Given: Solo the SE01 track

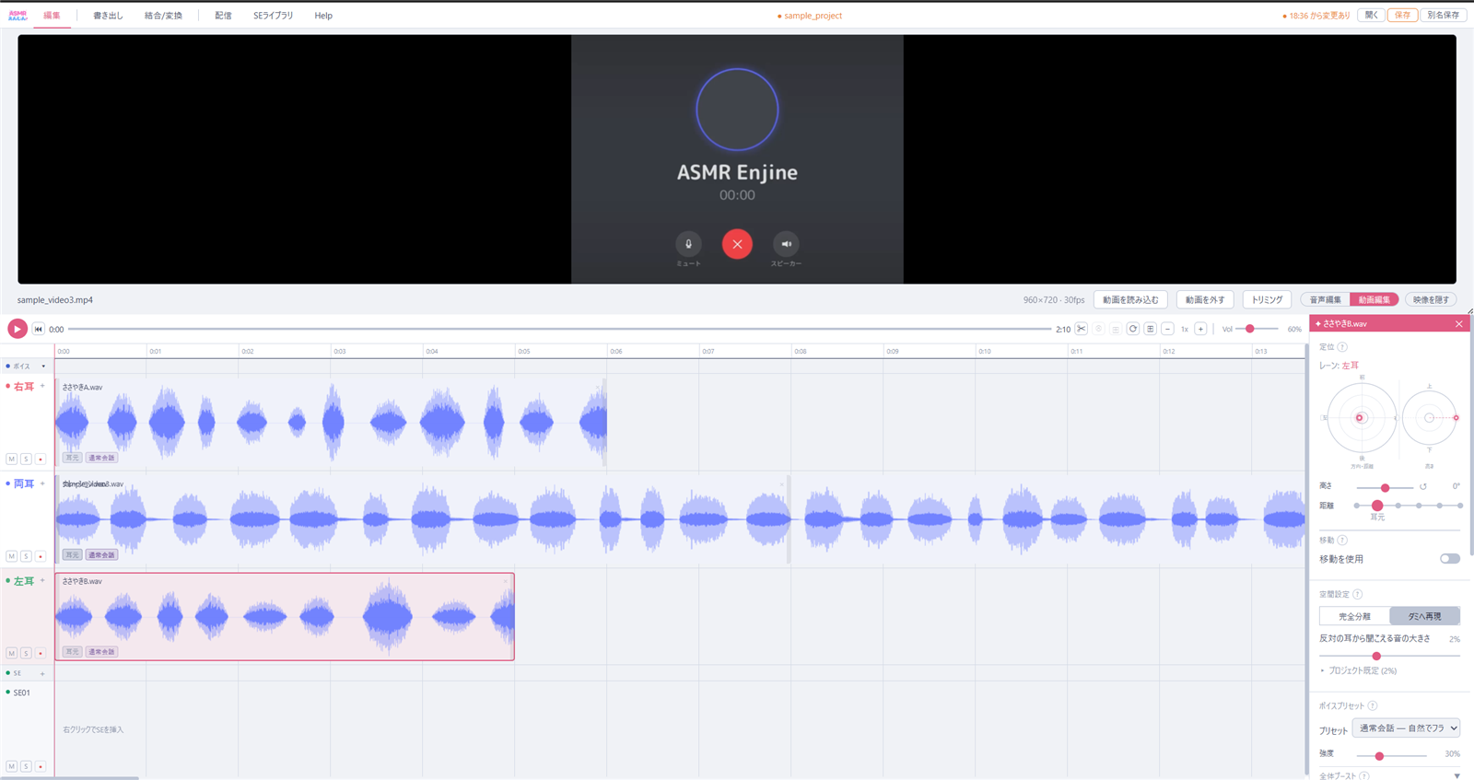Looking at the screenshot, I should (26, 766).
